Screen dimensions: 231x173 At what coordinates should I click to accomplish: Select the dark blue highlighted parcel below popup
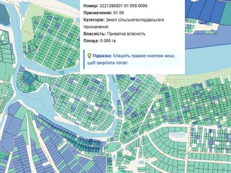pos(133,78)
